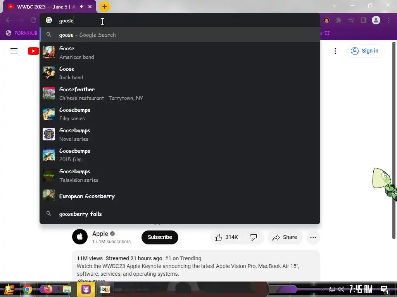Image resolution: width=397 pixels, height=297 pixels.
Task: Dislike the video with thumbs down
Action: pos(254,237)
